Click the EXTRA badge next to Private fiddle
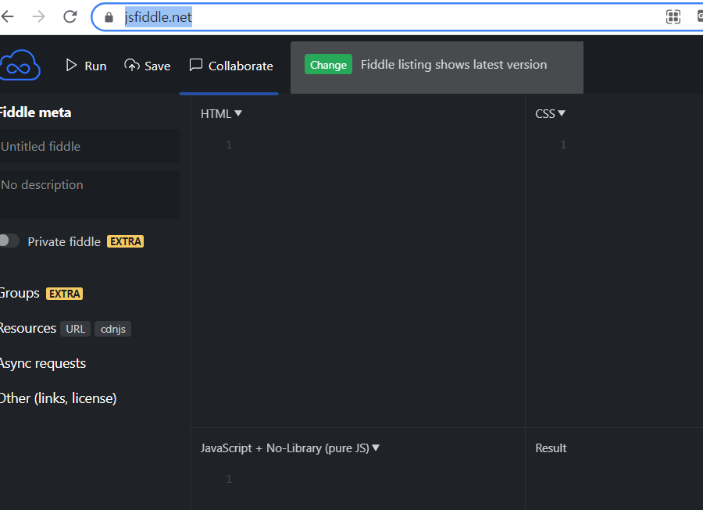Image resolution: width=703 pixels, height=510 pixels. click(x=126, y=241)
